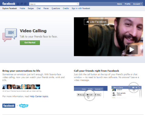The height and width of the screenshot is (115, 145).
Task: Click the Call button in illustration
Action: pos(90,95)
